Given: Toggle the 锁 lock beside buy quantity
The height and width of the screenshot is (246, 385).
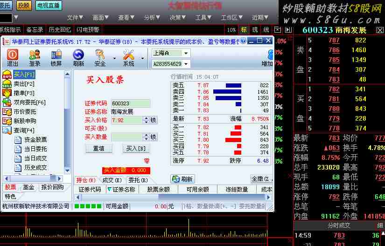Looking at the screenshot, I should (x=153, y=137).
